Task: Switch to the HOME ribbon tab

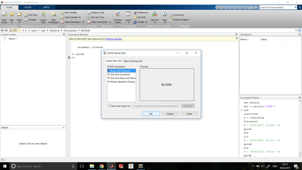Action: click(9, 7)
